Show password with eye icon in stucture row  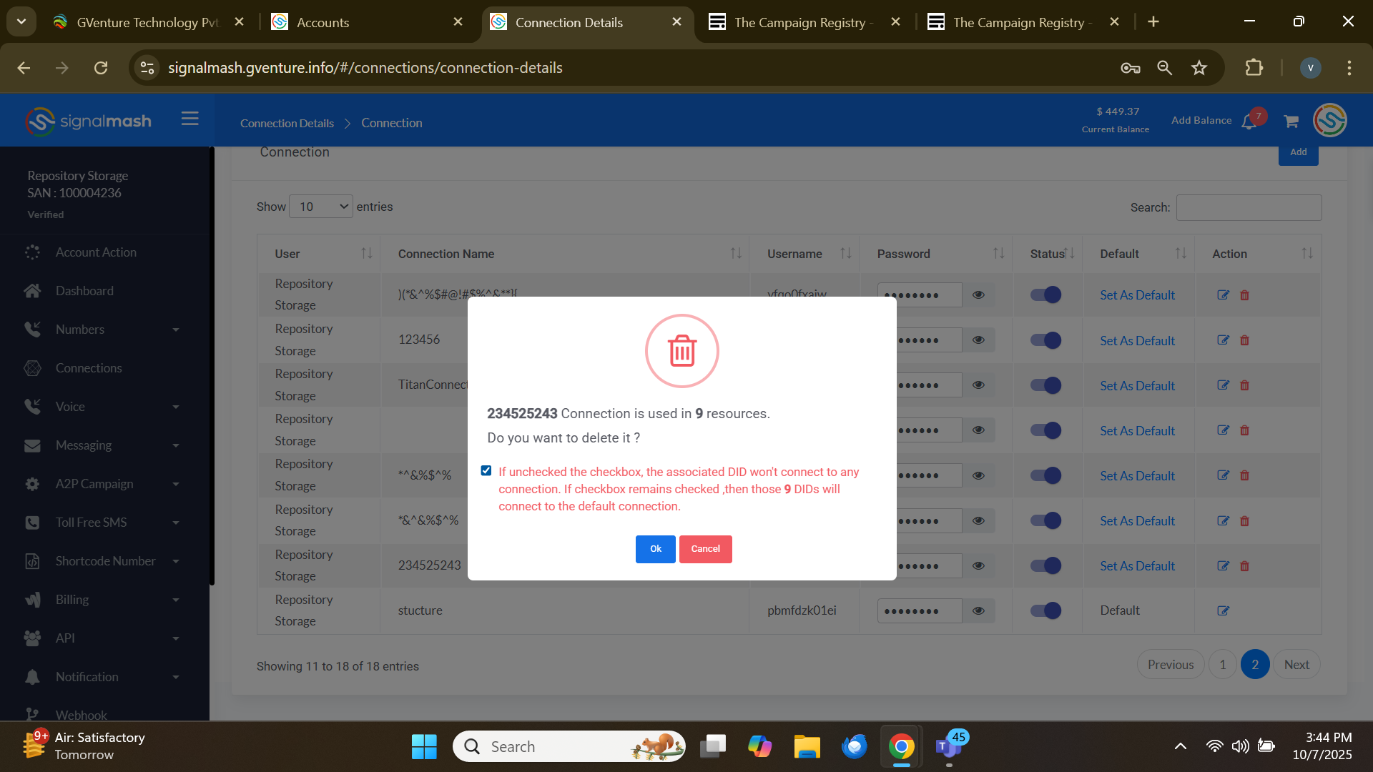[978, 611]
